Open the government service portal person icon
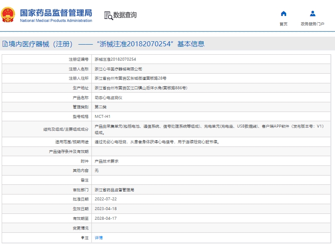 (313, 13)
